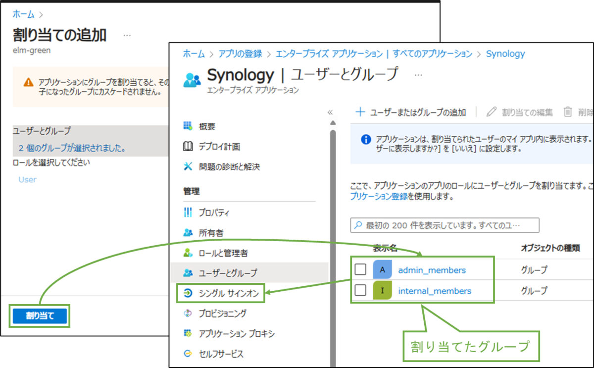
Task: Open the プロパティ bars icon
Action: point(188,212)
